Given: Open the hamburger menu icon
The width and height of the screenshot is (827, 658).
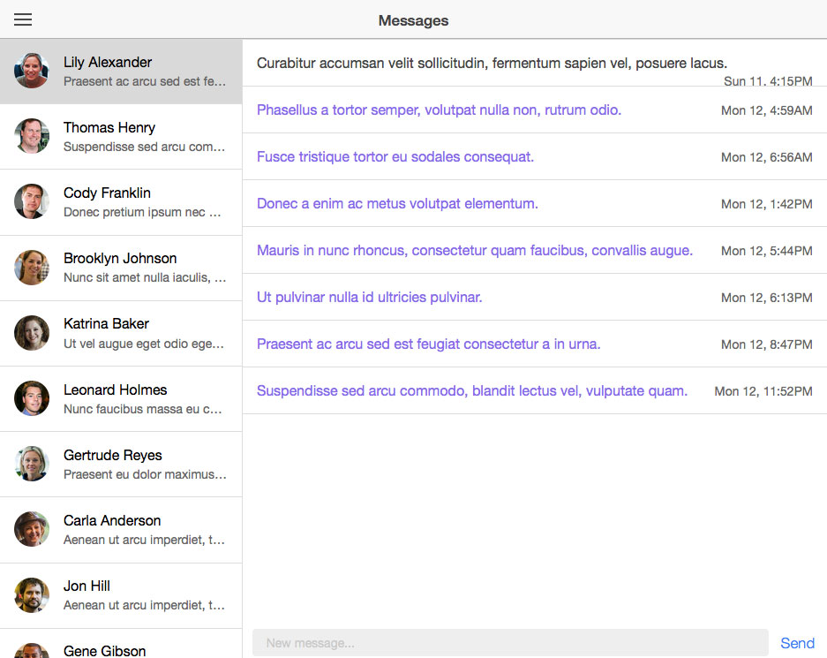Looking at the screenshot, I should [23, 19].
